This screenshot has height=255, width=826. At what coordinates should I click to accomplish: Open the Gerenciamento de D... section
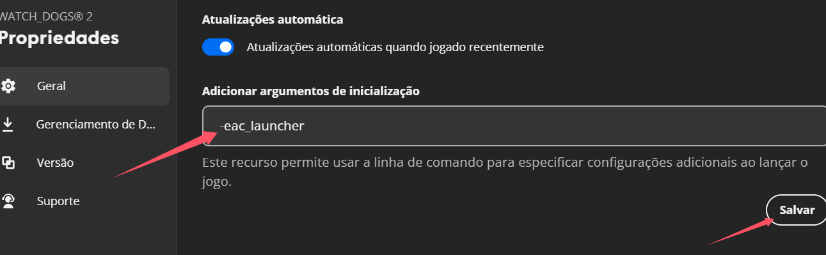coord(84,124)
